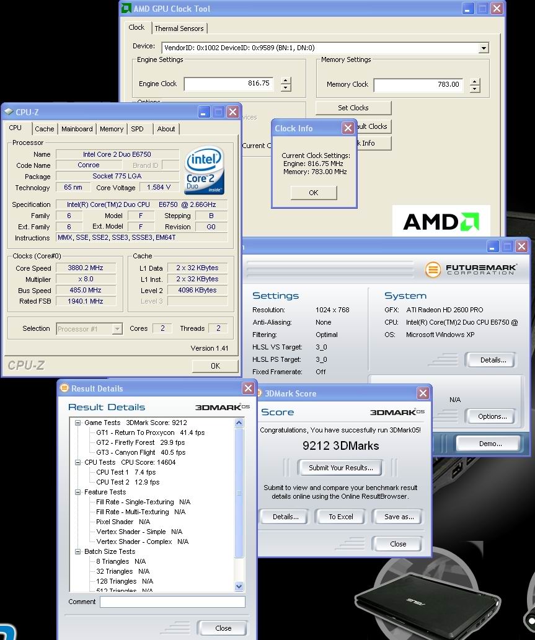Click the Result Details scrollbar thumb

239,493
